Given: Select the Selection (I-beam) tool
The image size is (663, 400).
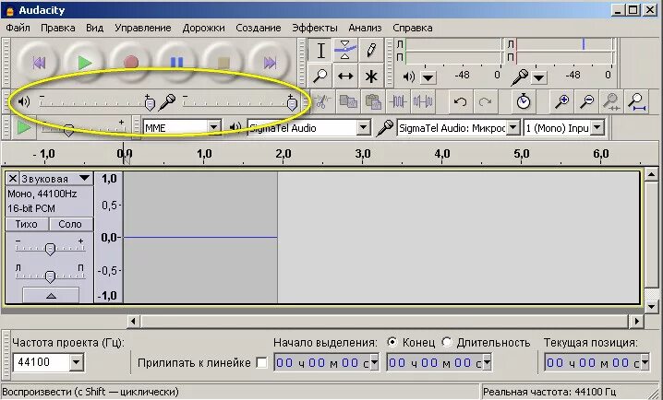Looking at the screenshot, I should pos(320,51).
